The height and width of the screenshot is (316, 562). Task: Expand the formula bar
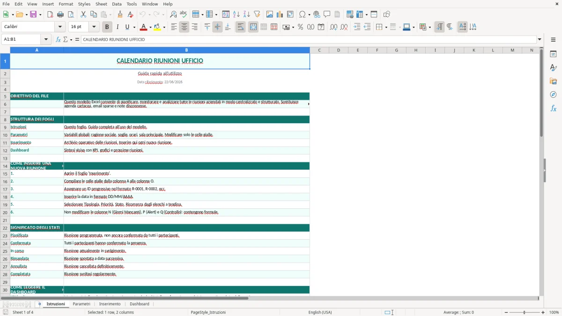click(x=540, y=39)
